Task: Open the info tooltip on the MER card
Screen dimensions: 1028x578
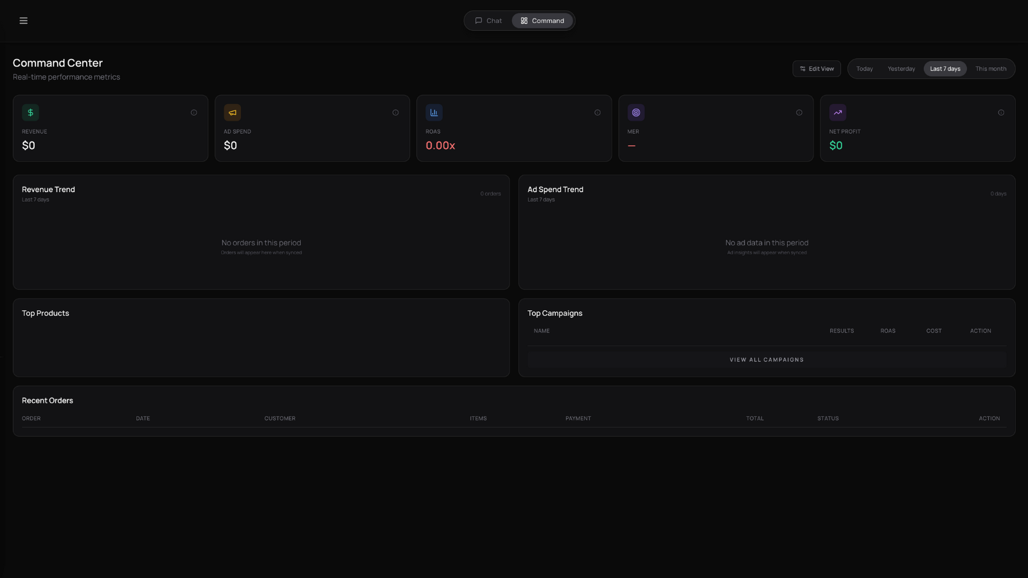Action: point(799,112)
